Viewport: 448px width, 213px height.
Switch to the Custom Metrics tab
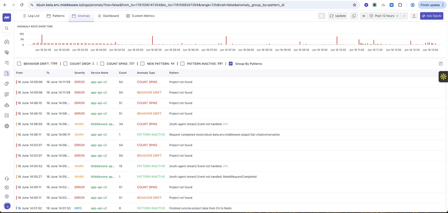click(x=141, y=16)
